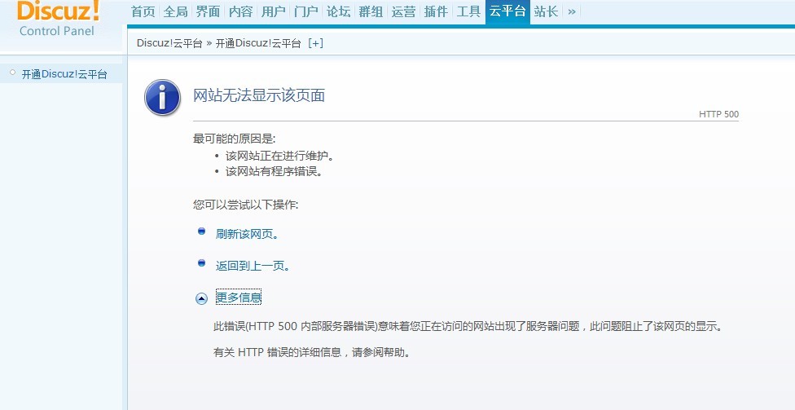
Task: Click the [+] add shortcut link
Action: click(x=315, y=43)
